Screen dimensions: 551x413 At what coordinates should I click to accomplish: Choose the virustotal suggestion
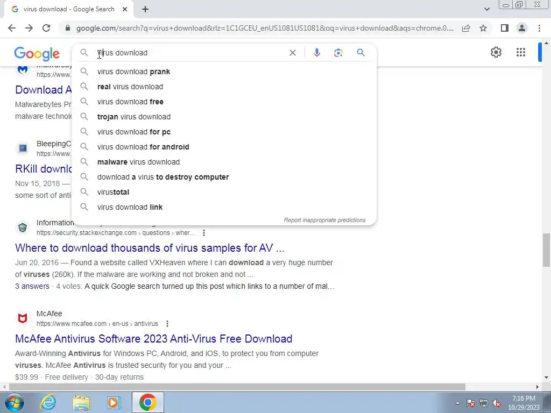tap(224, 193)
